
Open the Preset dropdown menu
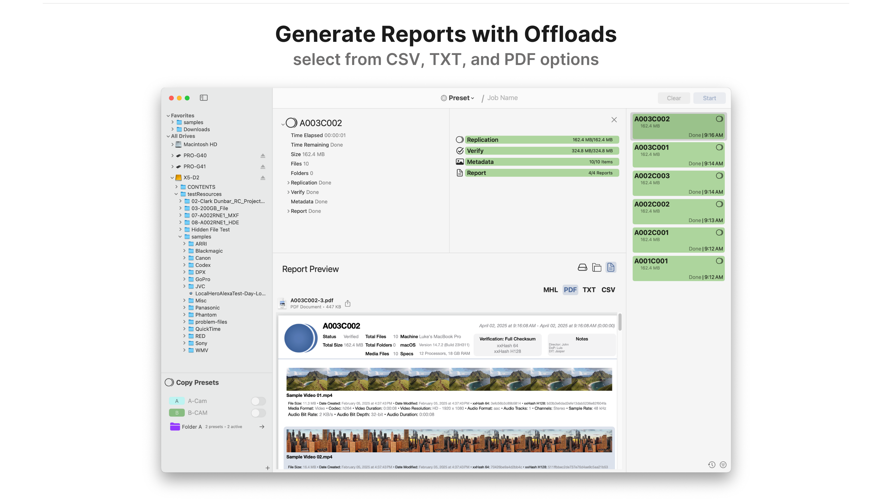457,98
